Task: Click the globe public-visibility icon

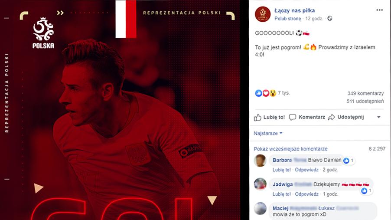Action: coord(329,18)
